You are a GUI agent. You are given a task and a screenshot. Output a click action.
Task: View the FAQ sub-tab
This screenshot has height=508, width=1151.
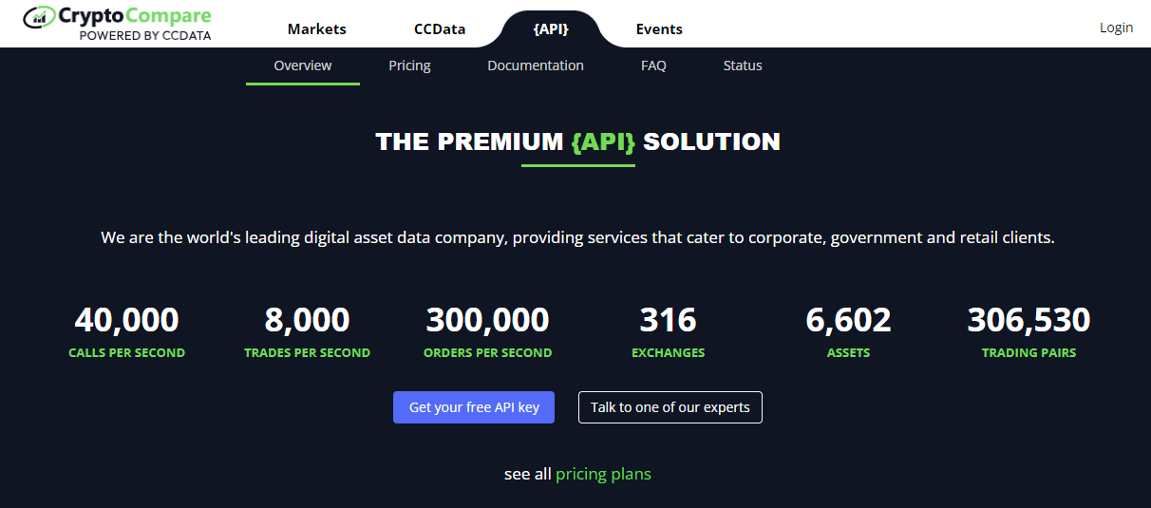click(653, 66)
